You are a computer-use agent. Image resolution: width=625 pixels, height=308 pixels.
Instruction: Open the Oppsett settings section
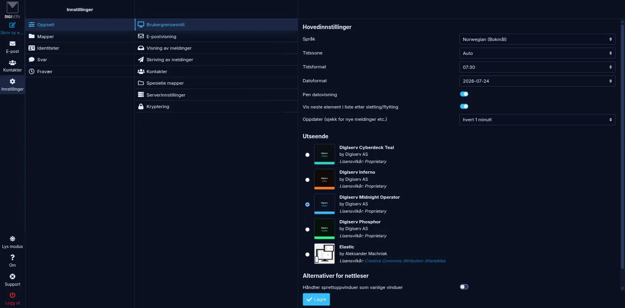80,25
